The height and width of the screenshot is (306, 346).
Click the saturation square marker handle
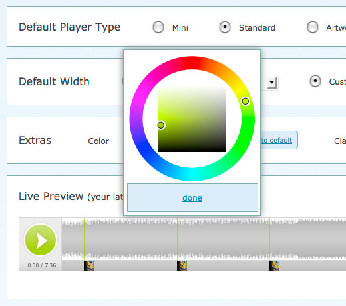pos(161,125)
